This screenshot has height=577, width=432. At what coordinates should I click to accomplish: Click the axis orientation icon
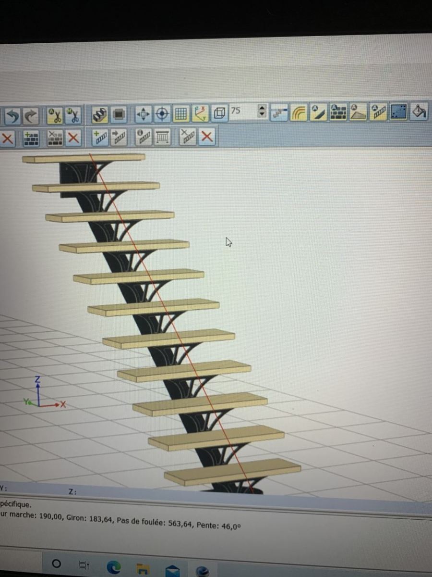click(200, 113)
